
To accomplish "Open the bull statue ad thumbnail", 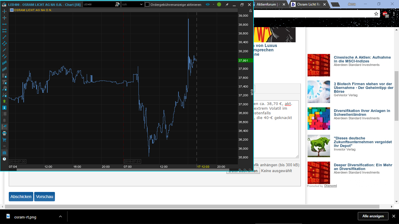I will click(319, 146).
